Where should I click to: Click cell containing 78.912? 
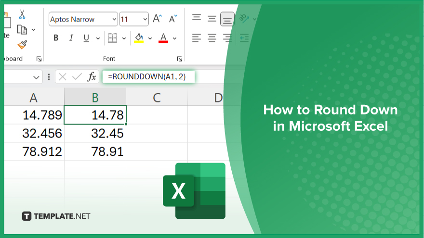coord(34,151)
